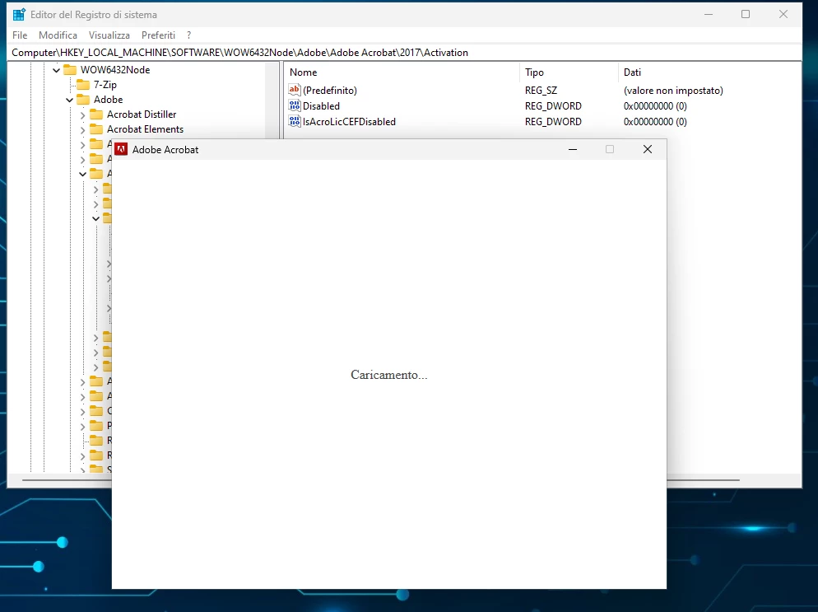Viewport: 818px width, 612px height.
Task: Close the Adobe Acrobat loading window
Action: click(648, 149)
